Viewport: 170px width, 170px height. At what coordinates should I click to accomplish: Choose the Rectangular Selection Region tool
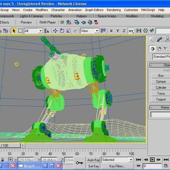point(20,31)
